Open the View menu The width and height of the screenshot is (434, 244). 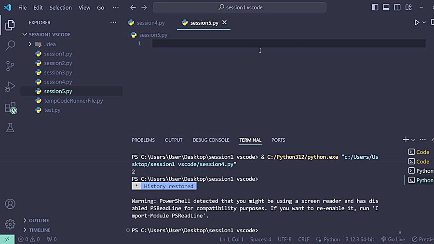[84, 7]
